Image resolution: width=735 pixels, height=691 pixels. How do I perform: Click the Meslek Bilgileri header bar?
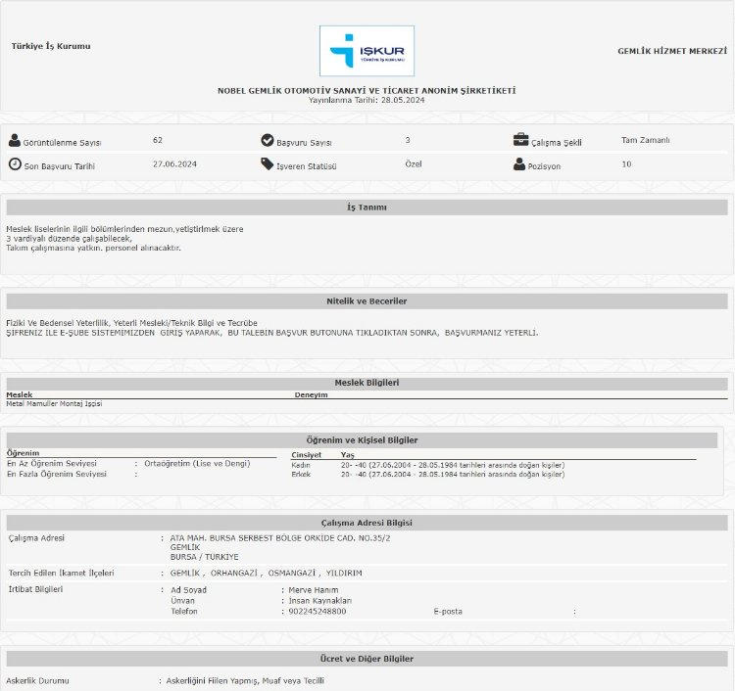click(x=367, y=383)
